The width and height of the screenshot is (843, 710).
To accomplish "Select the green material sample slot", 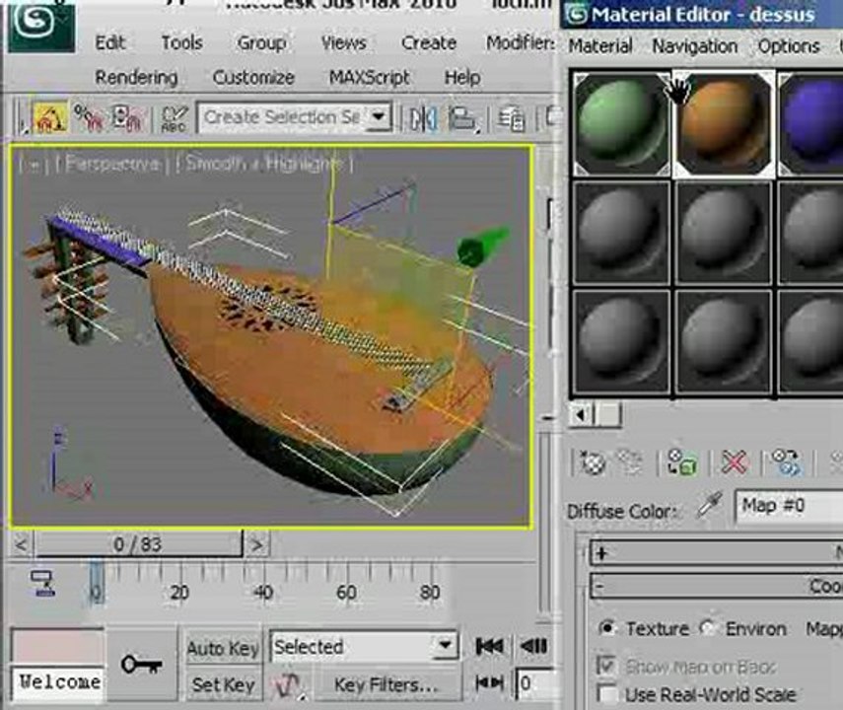I will click(x=621, y=123).
